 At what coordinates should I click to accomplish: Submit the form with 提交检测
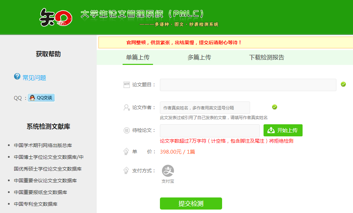[191, 203]
